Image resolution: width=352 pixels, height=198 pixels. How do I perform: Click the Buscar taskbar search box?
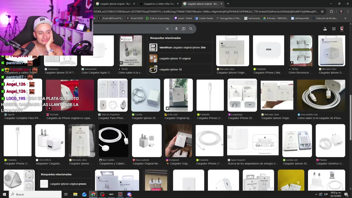[35, 194]
